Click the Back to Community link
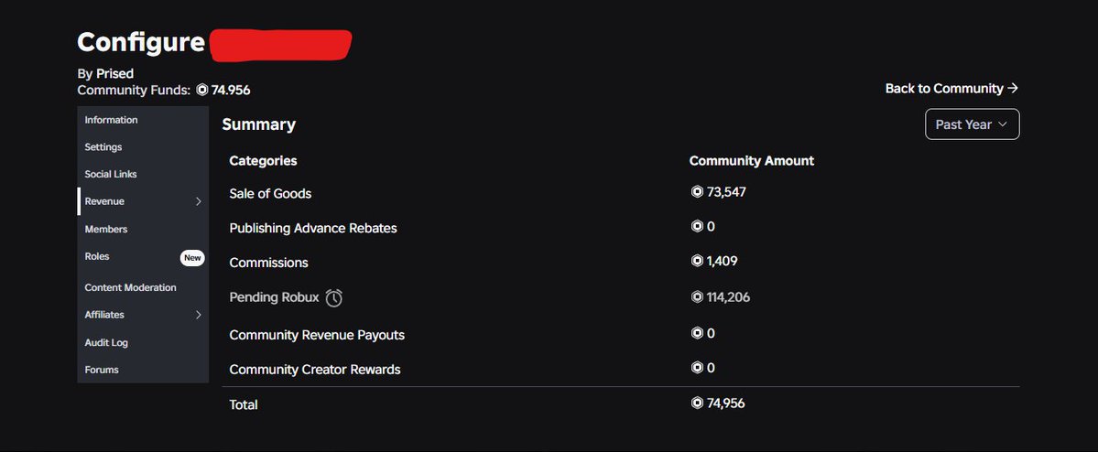The image size is (1098, 452). pyautogui.click(x=951, y=88)
